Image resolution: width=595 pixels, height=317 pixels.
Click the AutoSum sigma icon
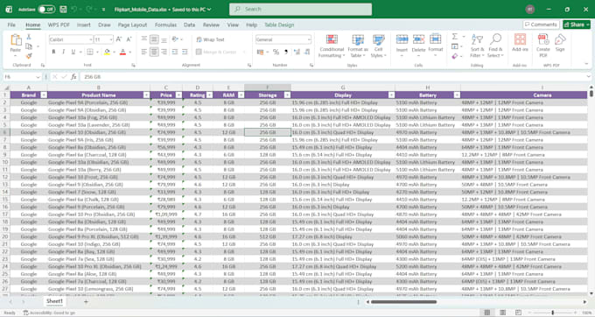(x=455, y=37)
